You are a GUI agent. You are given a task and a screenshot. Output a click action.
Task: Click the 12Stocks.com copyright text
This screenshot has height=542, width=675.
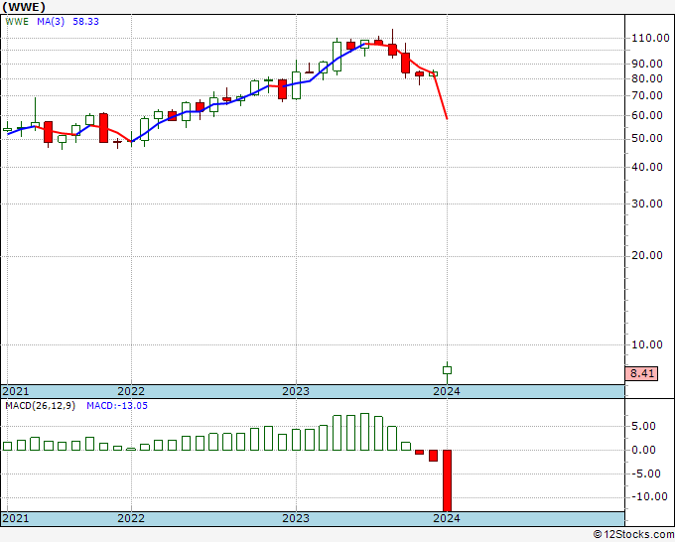[x=633, y=535]
